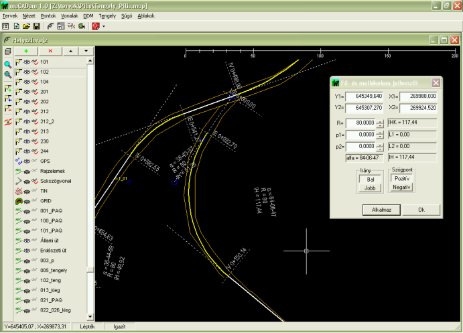Add a layer with the green plus button
This screenshot has height=333, width=463.
pyautogui.click(x=26, y=51)
